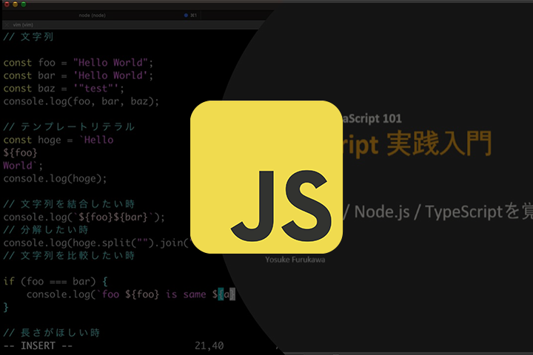Click the line const bar = 'Hello World';
Viewport: 533px width, 355px height.
point(78,75)
